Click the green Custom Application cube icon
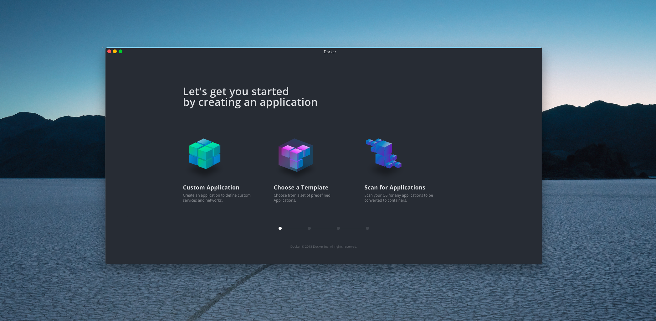656x321 pixels. [x=205, y=154]
